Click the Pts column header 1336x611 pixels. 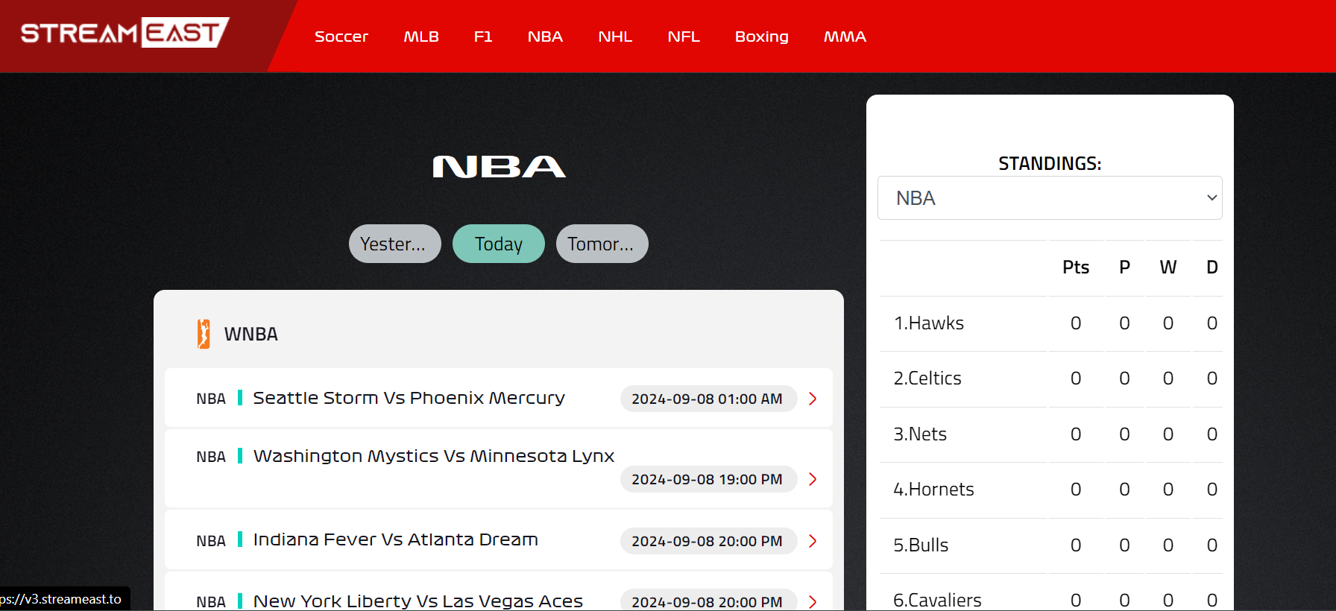pyautogui.click(x=1076, y=267)
